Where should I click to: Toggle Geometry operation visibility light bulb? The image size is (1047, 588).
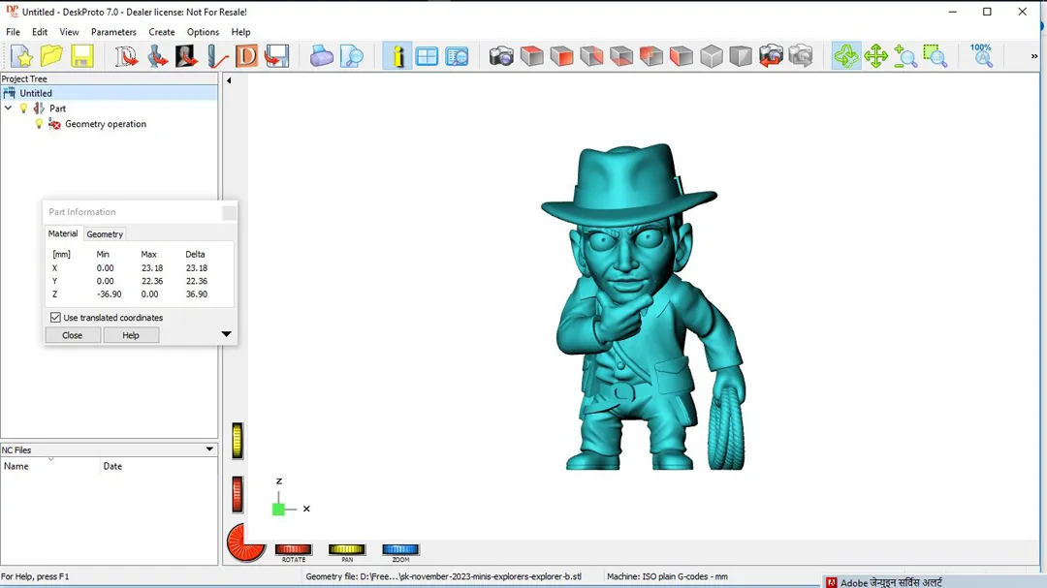coord(39,123)
